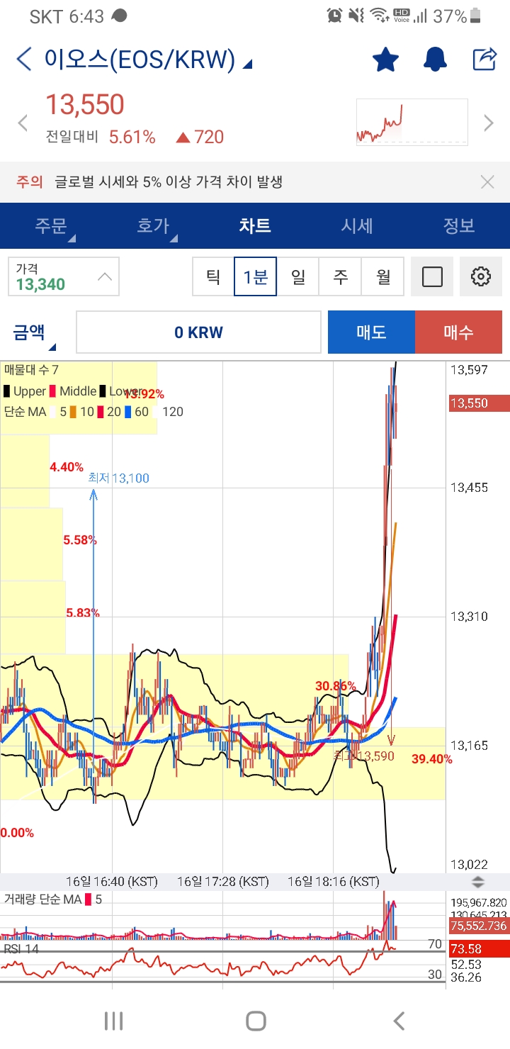The width and height of the screenshot is (510, 1049).
Task: Tap the current price tag 13,550 on axis
Action: click(x=479, y=403)
